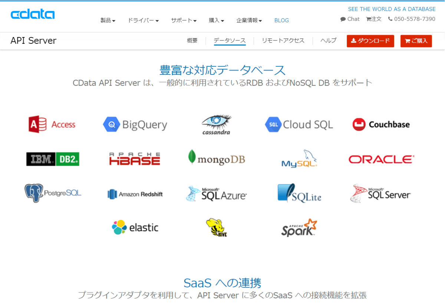The height and width of the screenshot is (305, 445).
Task: Select the Google BigQuery logo
Action: pyautogui.click(x=135, y=125)
